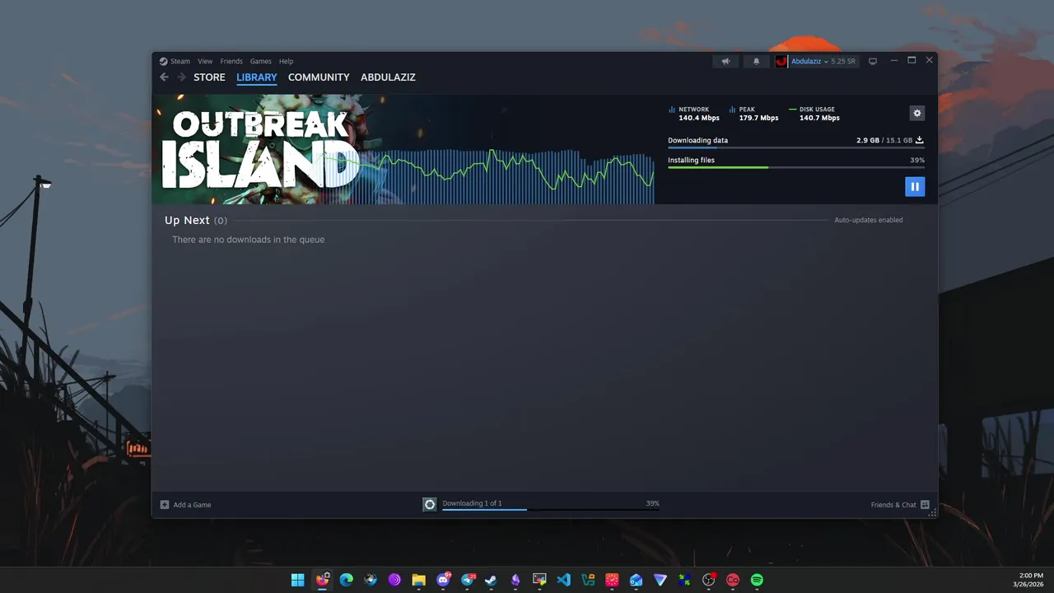Open Steam announcements megaphone icon

[x=725, y=61]
